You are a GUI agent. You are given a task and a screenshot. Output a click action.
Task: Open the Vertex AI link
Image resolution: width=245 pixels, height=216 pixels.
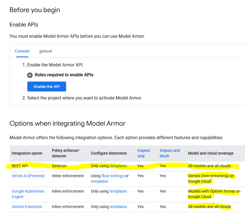[x=19, y=176]
